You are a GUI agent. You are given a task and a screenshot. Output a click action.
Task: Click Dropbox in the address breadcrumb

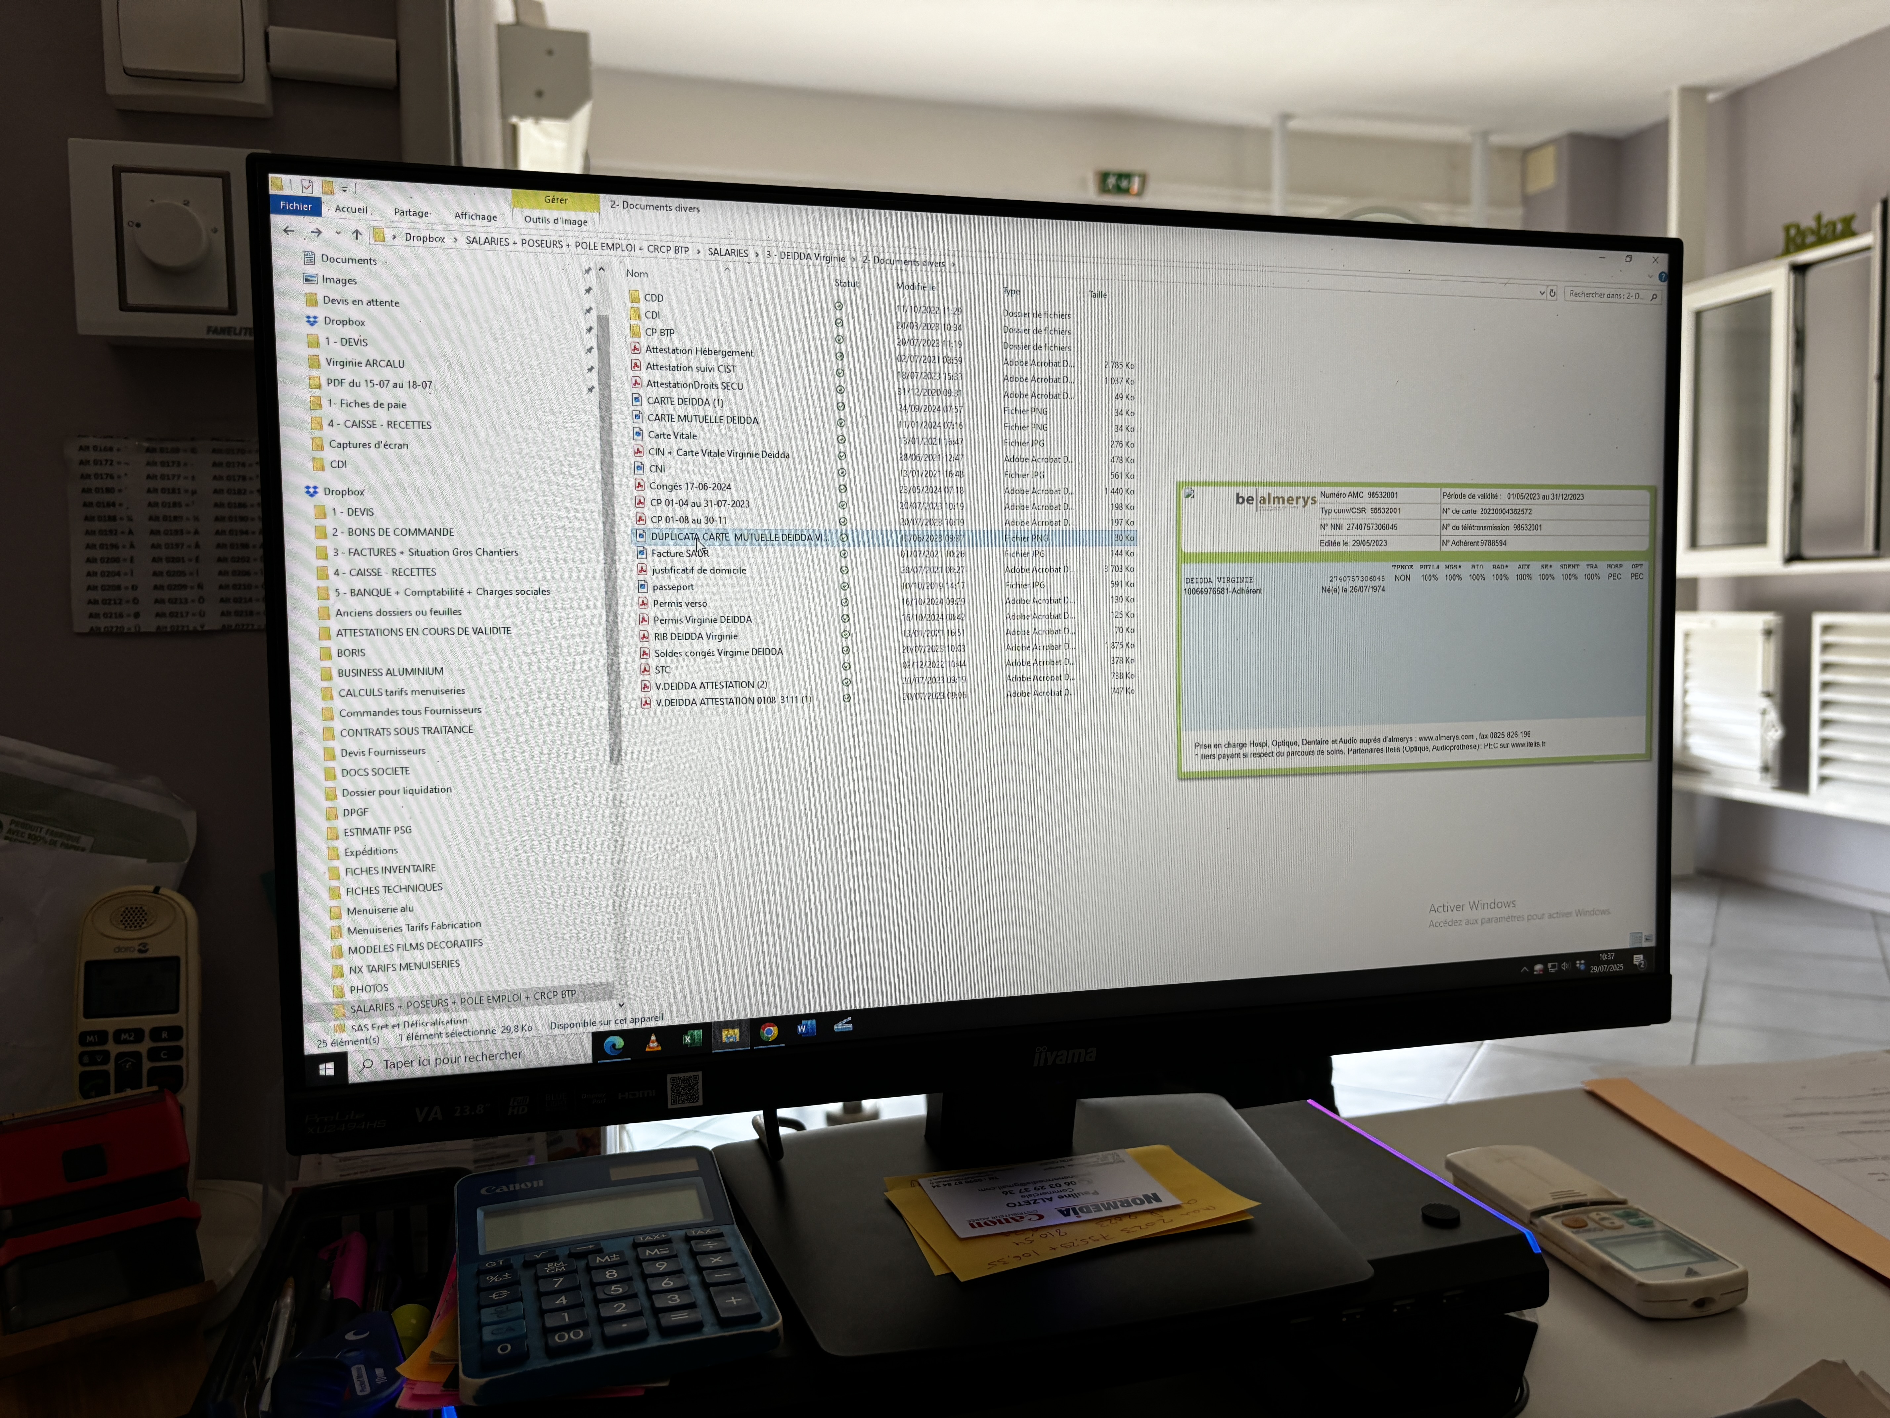click(425, 238)
